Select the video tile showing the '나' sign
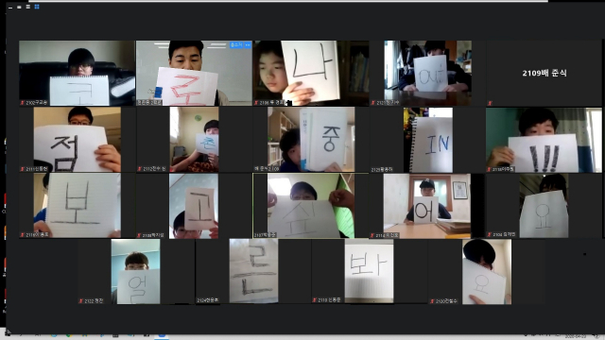 click(311, 74)
